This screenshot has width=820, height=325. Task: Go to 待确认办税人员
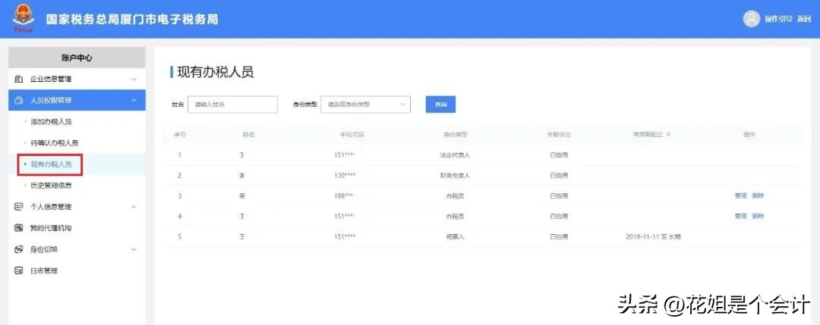click(x=55, y=143)
